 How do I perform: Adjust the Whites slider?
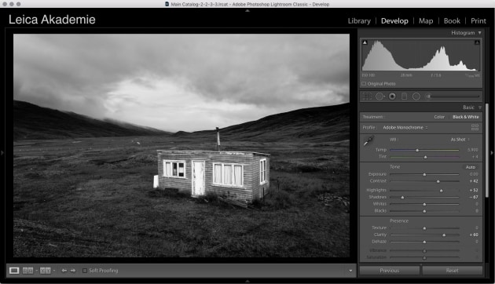[x=424, y=204]
